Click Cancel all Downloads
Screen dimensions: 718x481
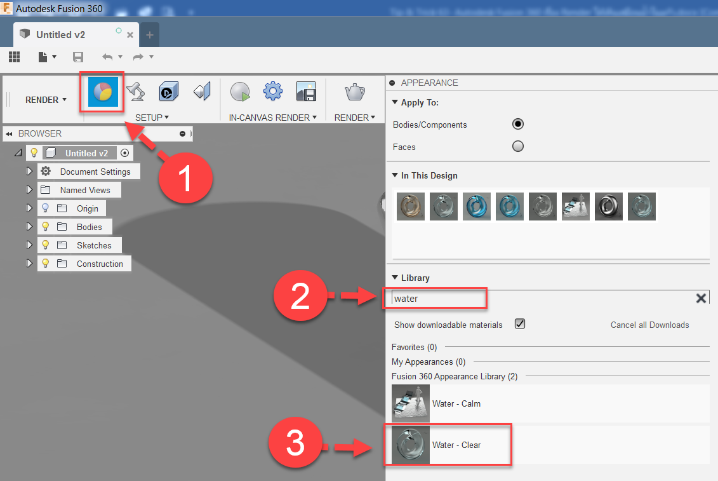[649, 325]
